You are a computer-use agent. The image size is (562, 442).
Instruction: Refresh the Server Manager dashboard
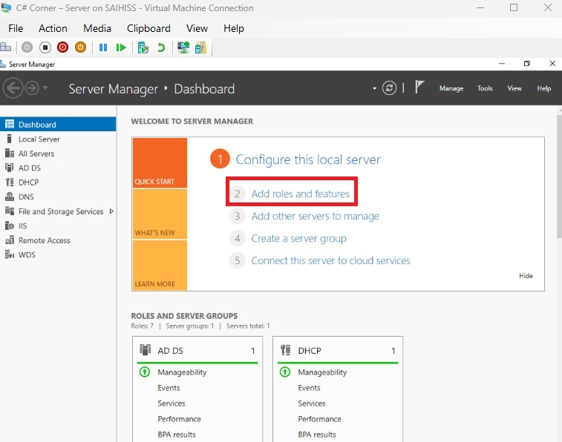[389, 88]
